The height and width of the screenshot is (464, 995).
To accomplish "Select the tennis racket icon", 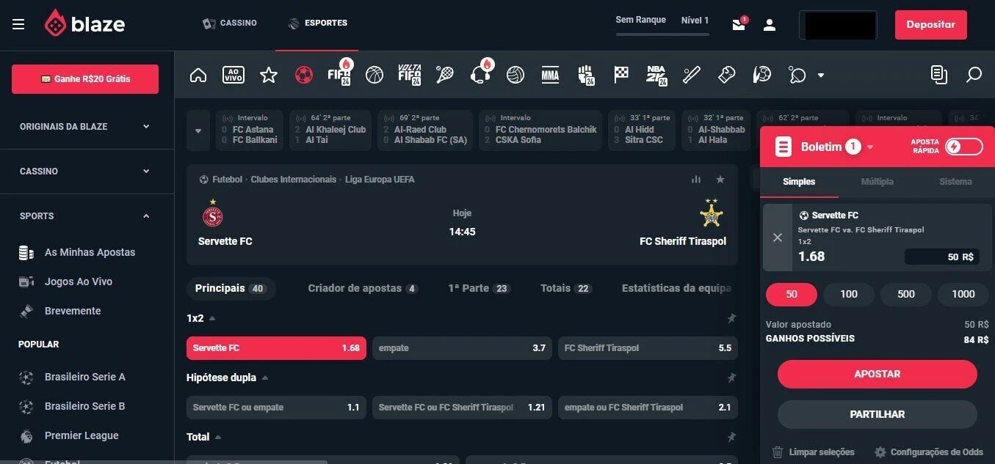I will 444,75.
